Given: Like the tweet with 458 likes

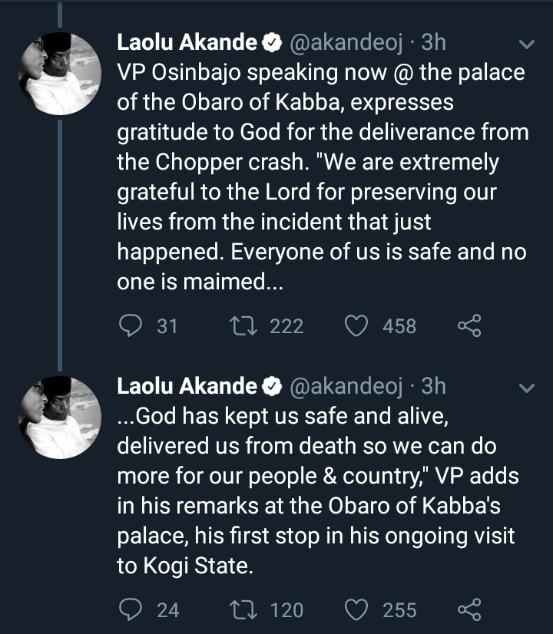Looking at the screenshot, I should pos(356,326).
